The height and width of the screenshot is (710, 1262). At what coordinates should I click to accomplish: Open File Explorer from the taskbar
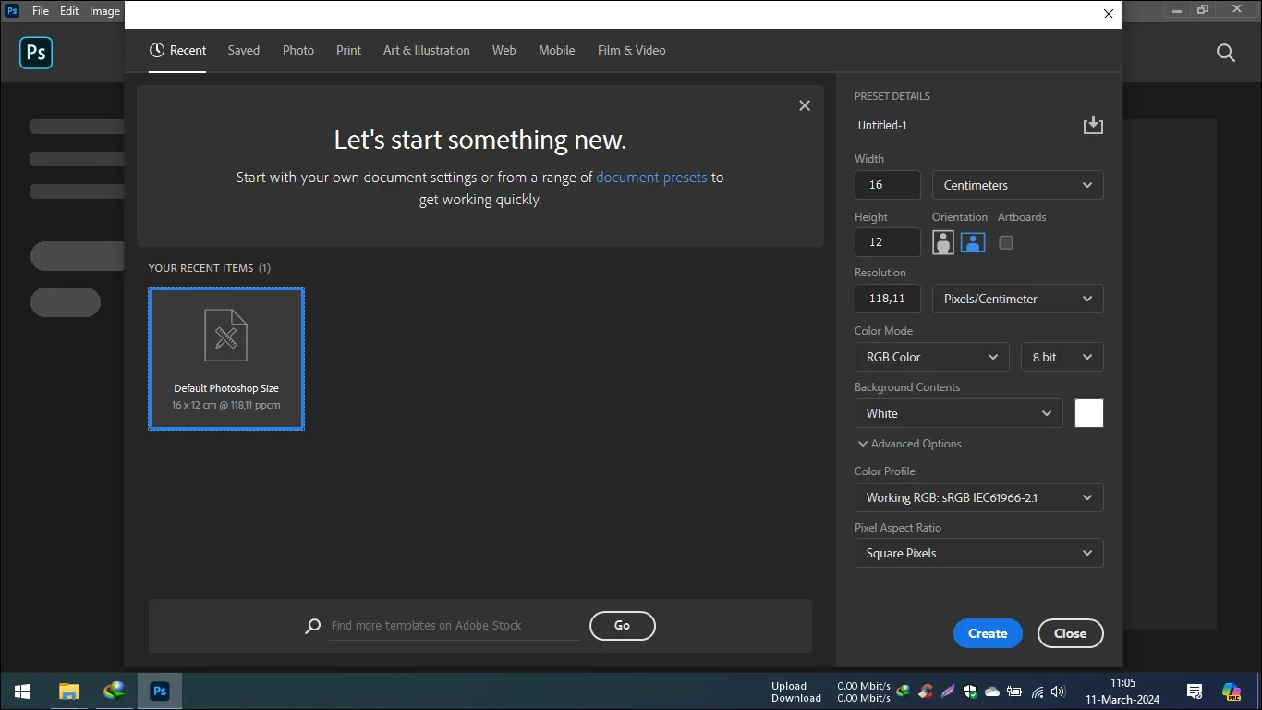67,691
